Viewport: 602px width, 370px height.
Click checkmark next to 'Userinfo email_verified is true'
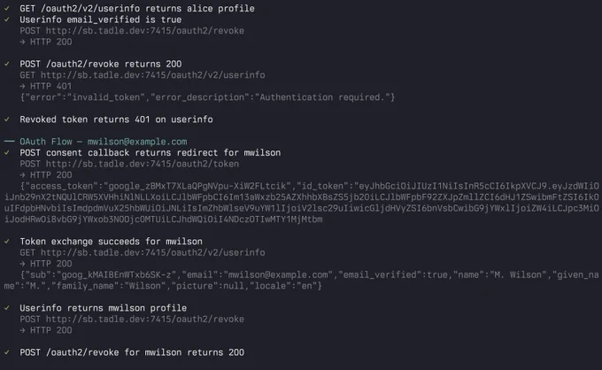7,19
